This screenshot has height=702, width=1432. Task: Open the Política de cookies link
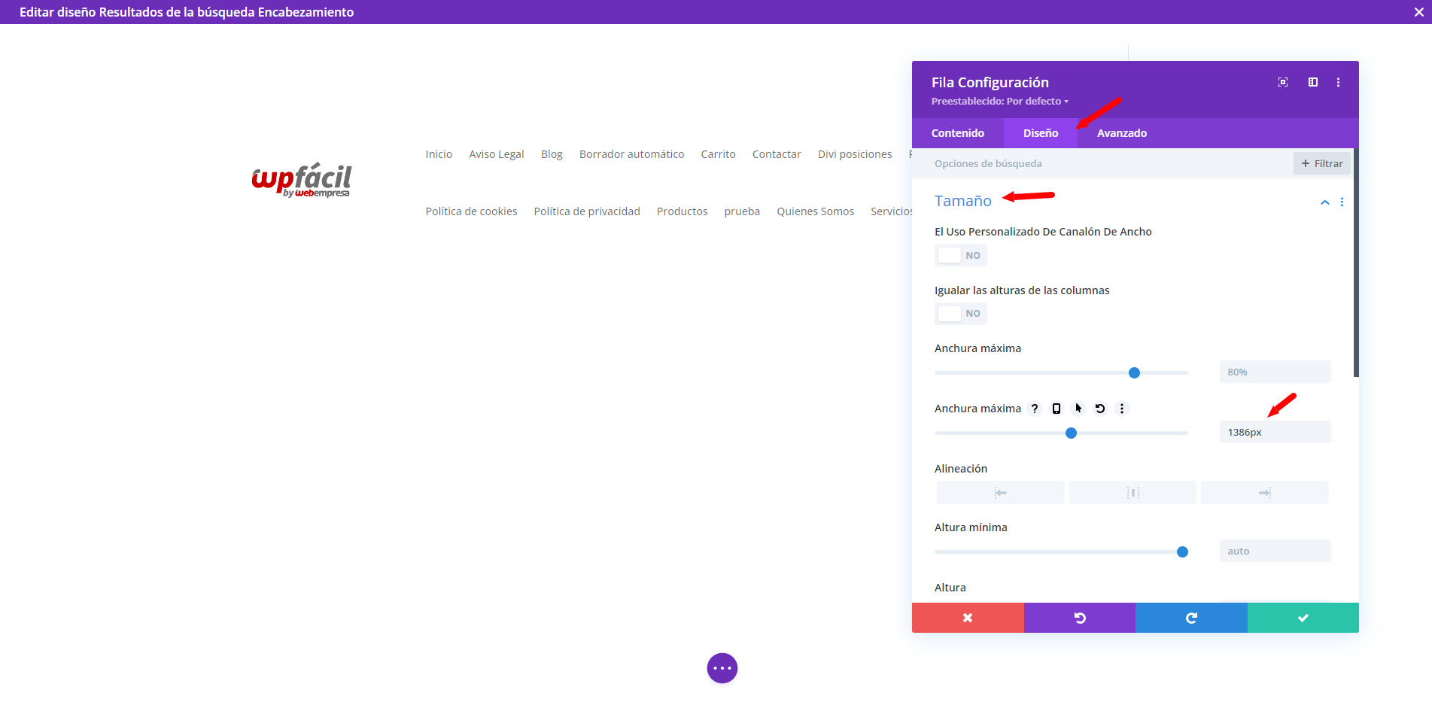tap(471, 211)
